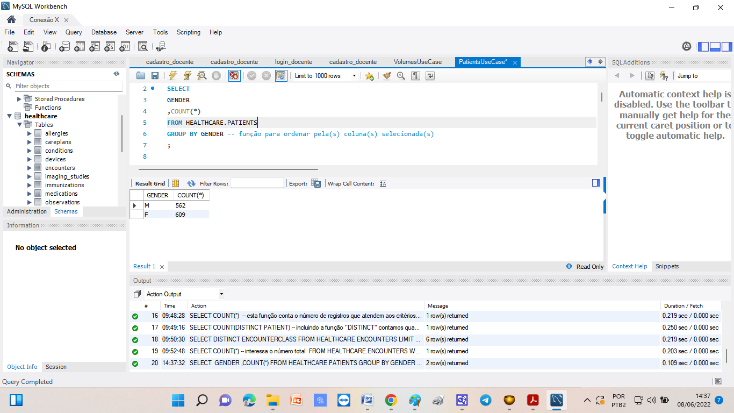This screenshot has height=413, width=734.
Task: Switch to the Administration tab
Action: tap(27, 211)
